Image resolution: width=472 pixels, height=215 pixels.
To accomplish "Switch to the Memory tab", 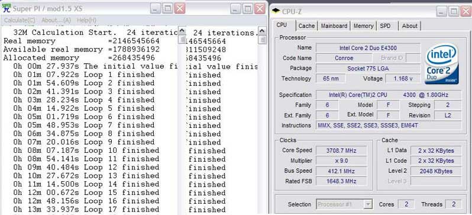I will click(x=363, y=26).
